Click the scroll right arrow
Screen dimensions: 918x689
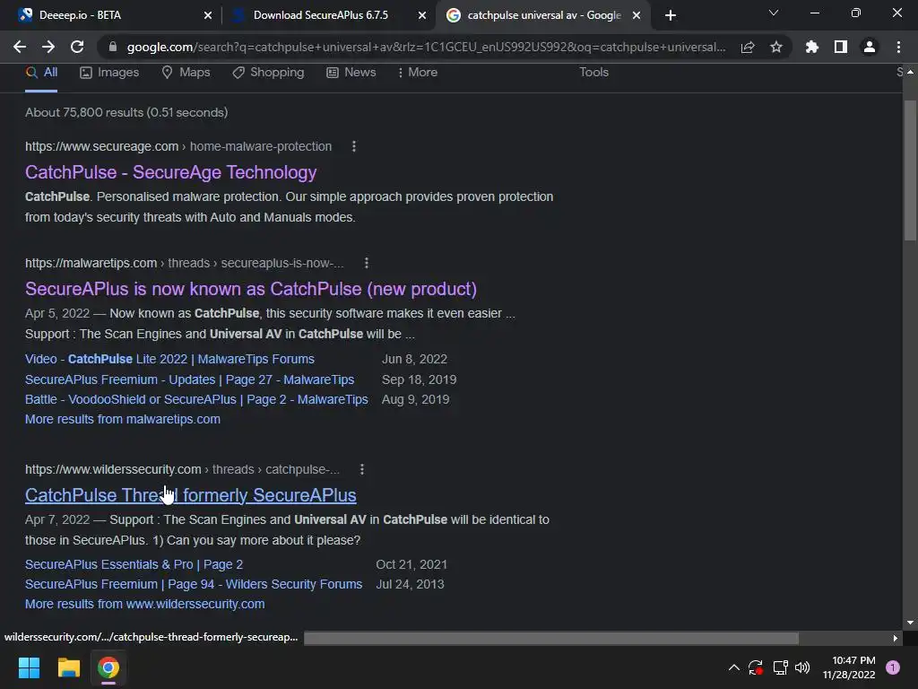pos(895,638)
